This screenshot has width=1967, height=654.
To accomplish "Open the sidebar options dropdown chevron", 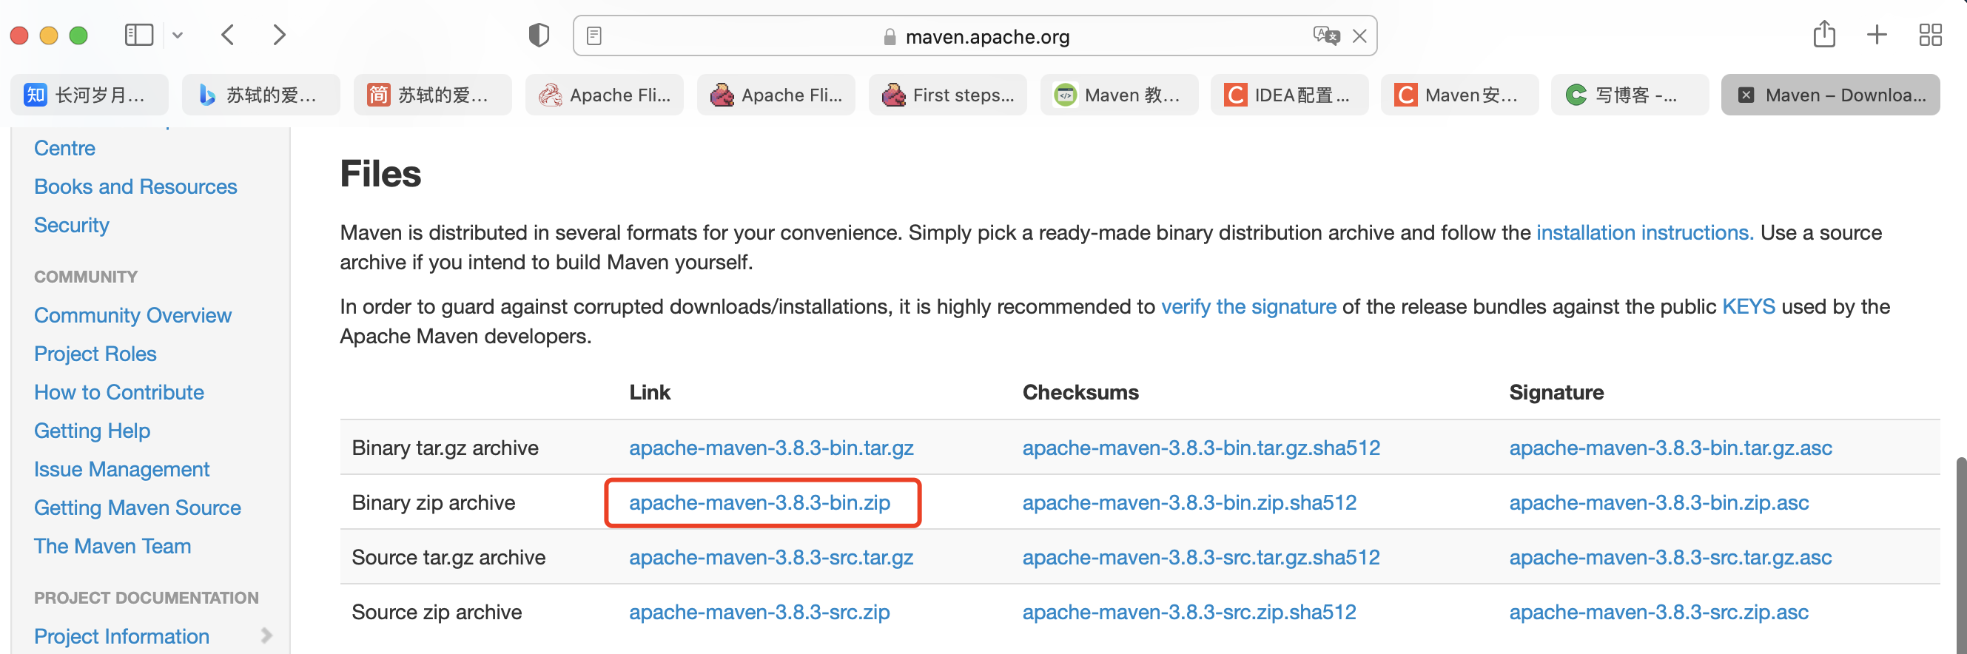I will (x=177, y=35).
